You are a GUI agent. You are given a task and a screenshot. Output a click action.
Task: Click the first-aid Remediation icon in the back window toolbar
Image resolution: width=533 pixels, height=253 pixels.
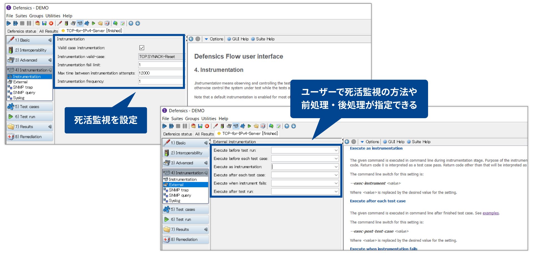[x=107, y=23]
